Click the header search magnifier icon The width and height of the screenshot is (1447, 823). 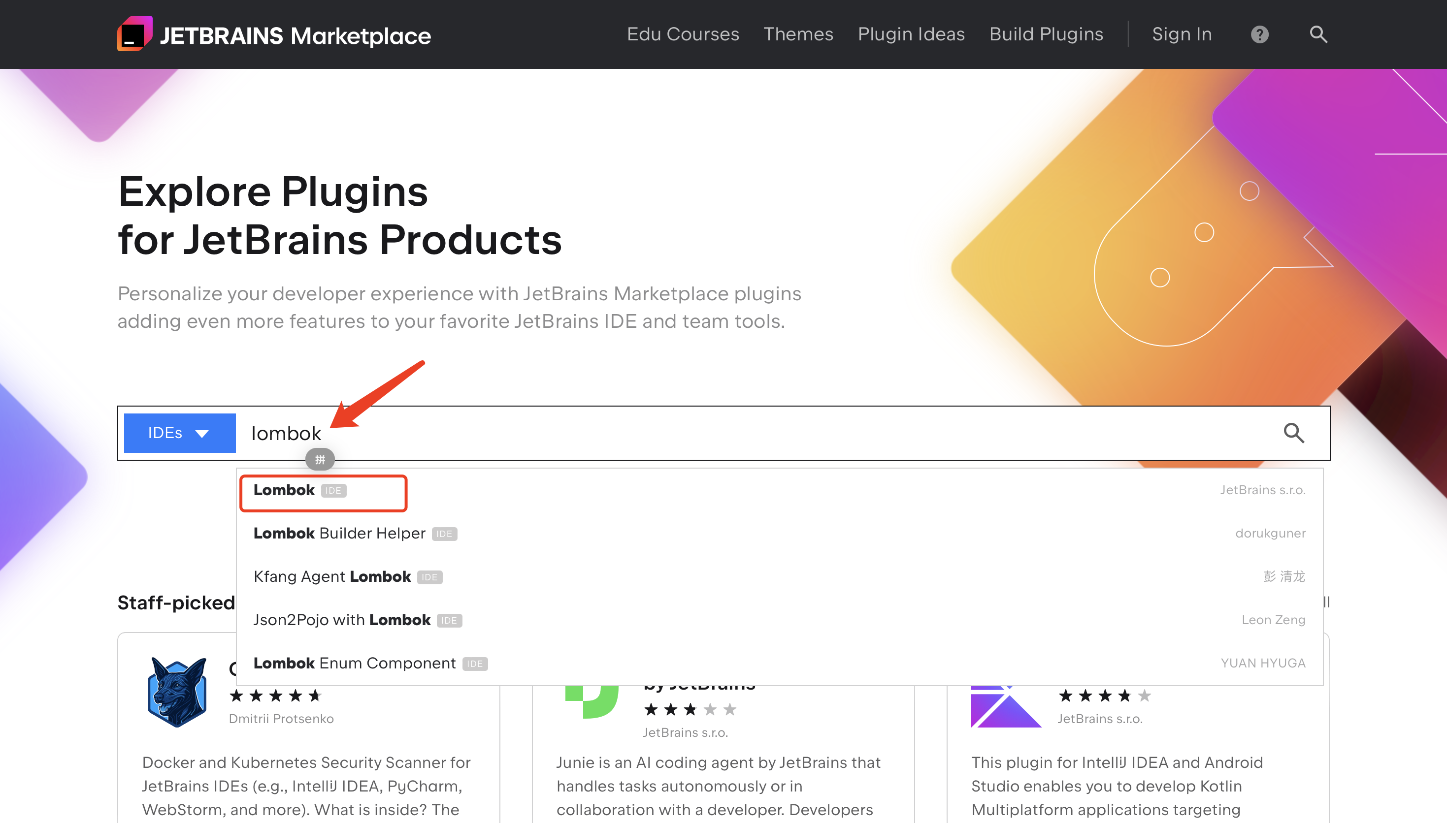tap(1318, 34)
